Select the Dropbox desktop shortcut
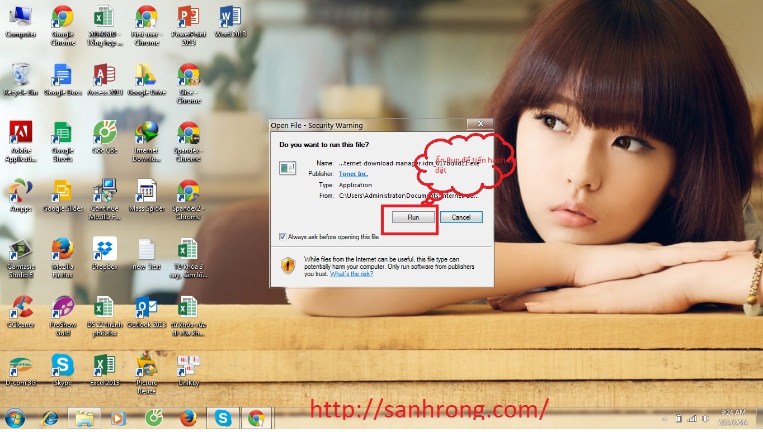763x437 pixels. pos(105,254)
